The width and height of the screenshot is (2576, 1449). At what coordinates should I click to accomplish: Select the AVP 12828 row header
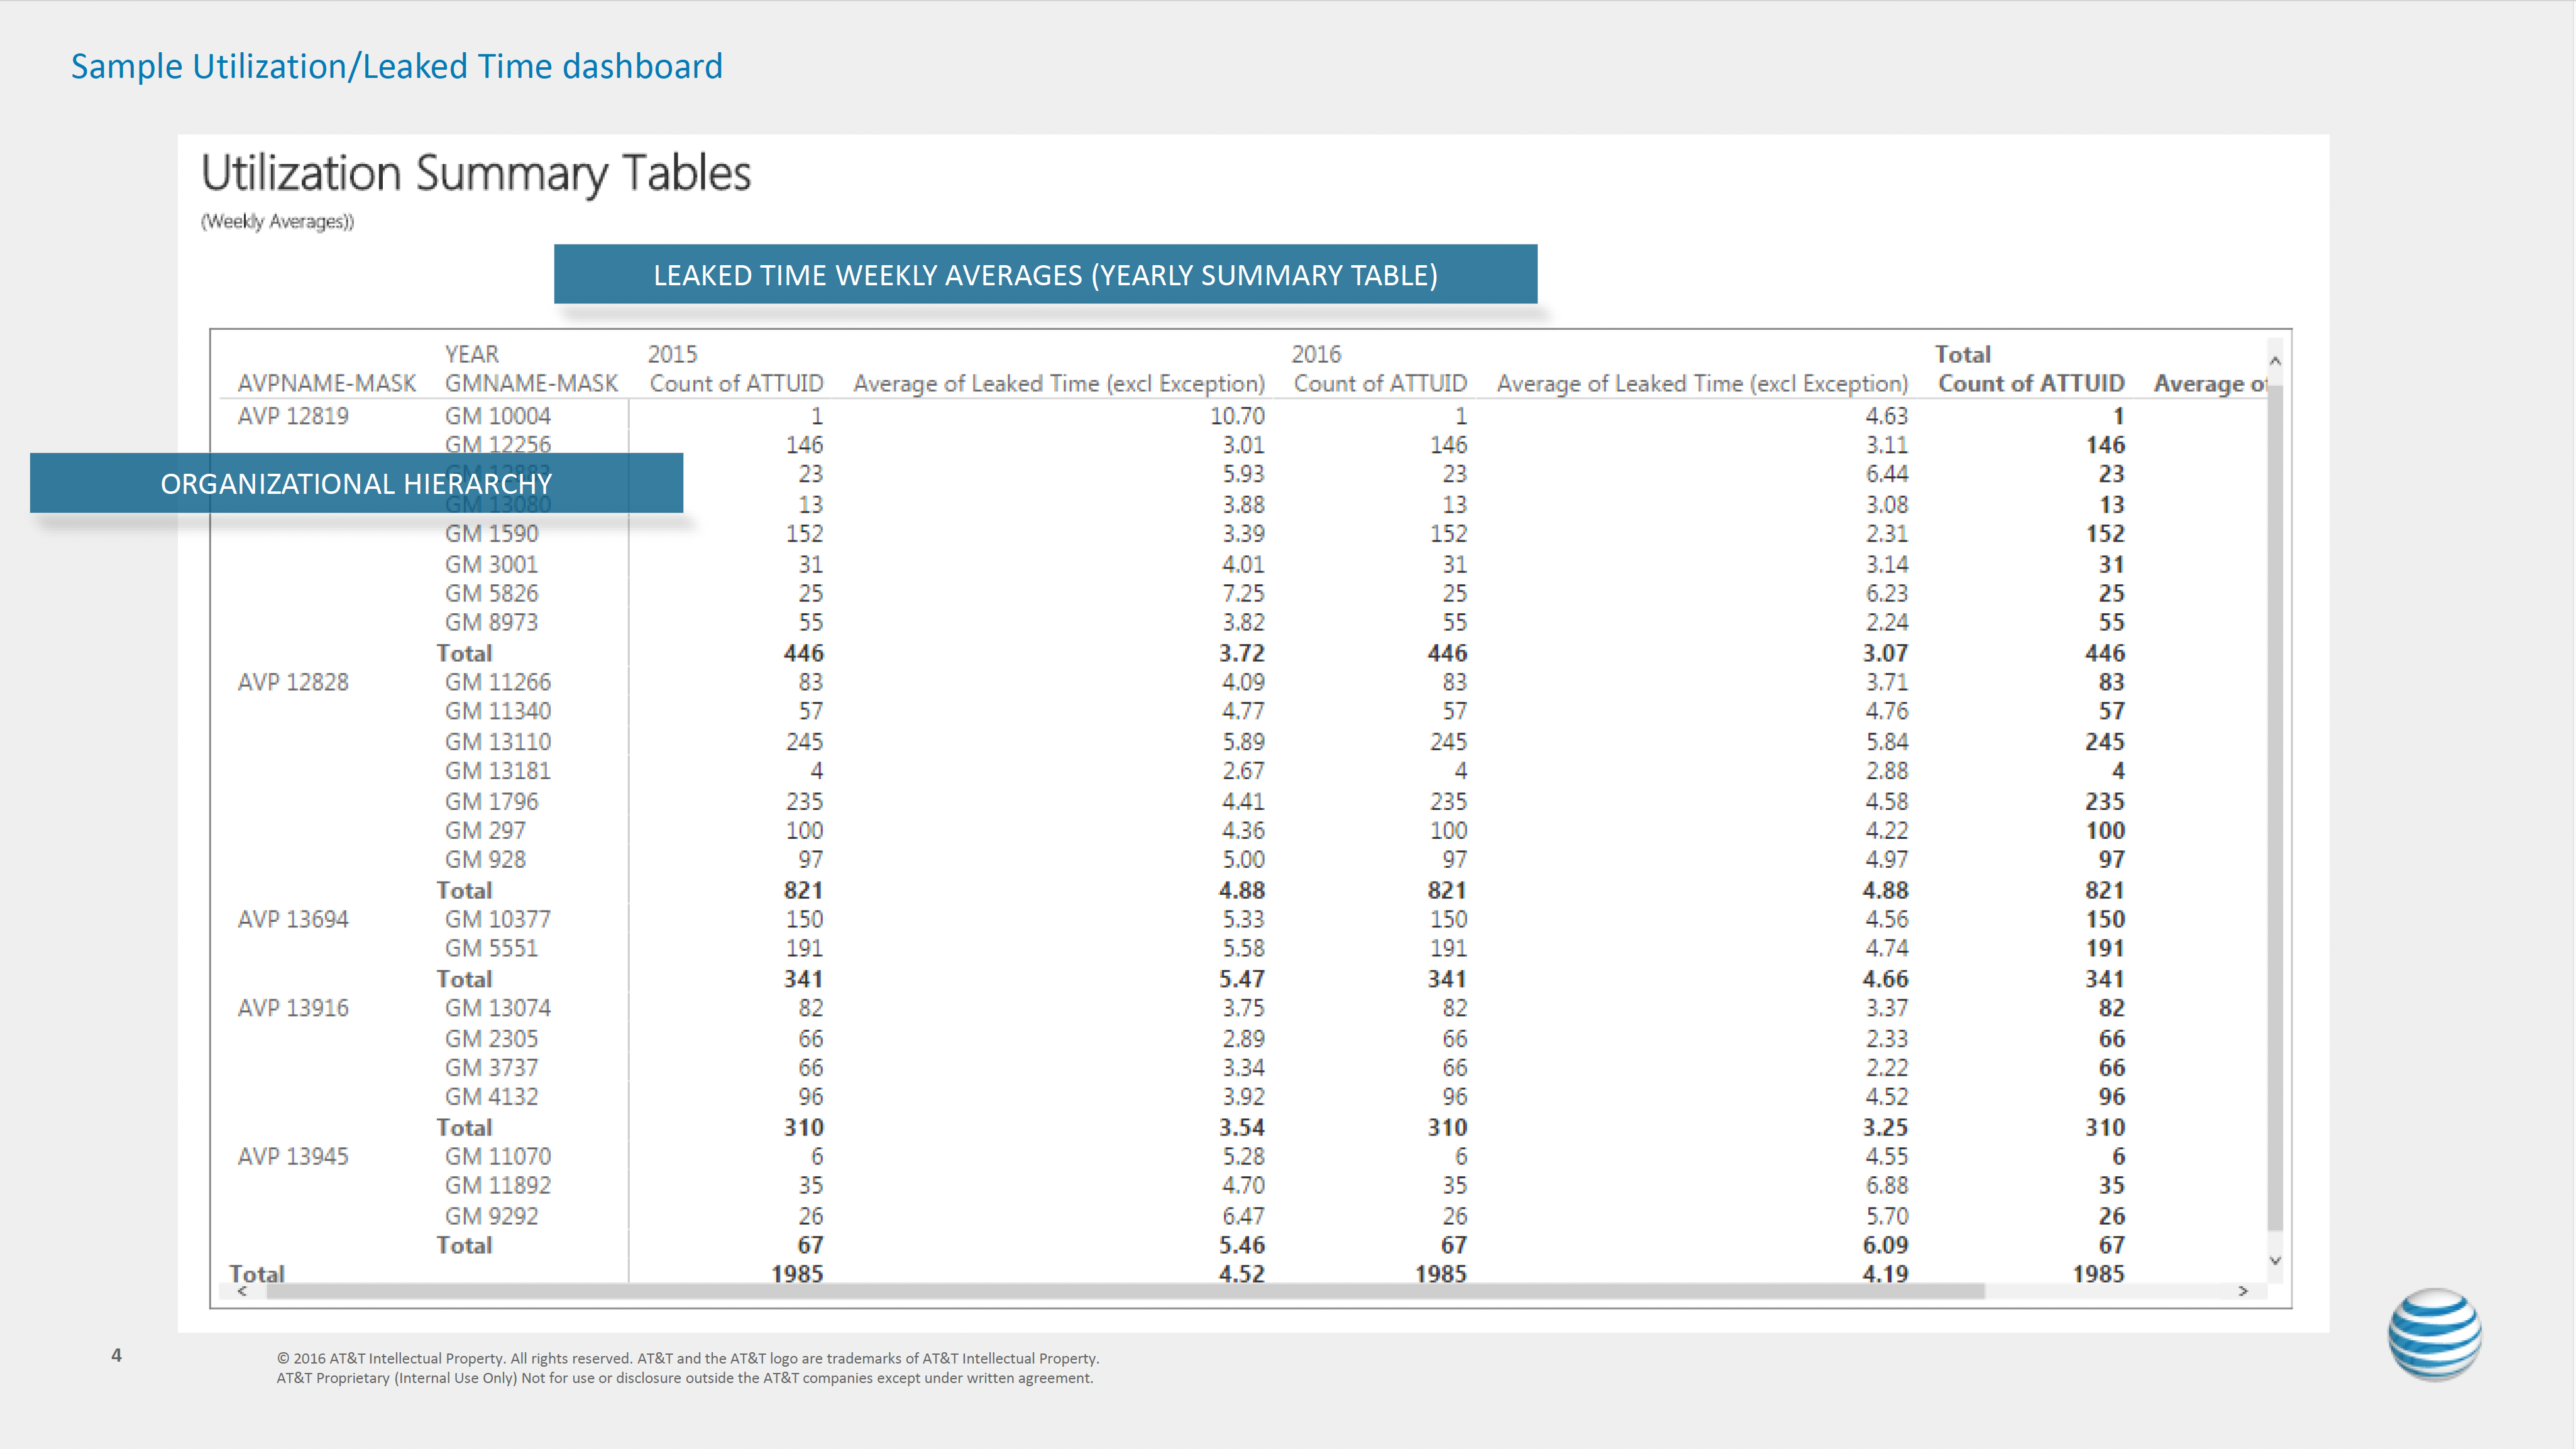[x=293, y=682]
